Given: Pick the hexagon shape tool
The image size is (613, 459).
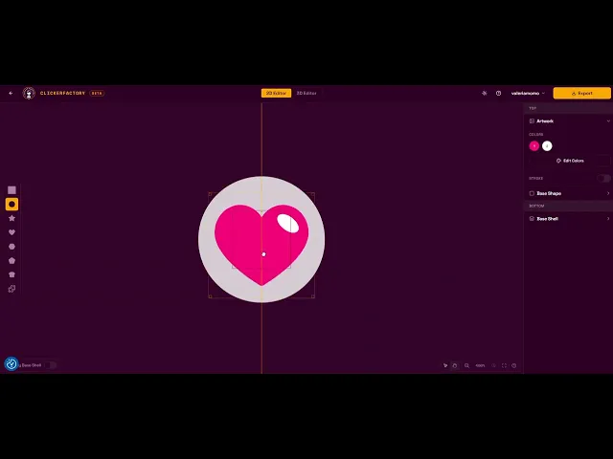Looking at the screenshot, I should 11,247.
